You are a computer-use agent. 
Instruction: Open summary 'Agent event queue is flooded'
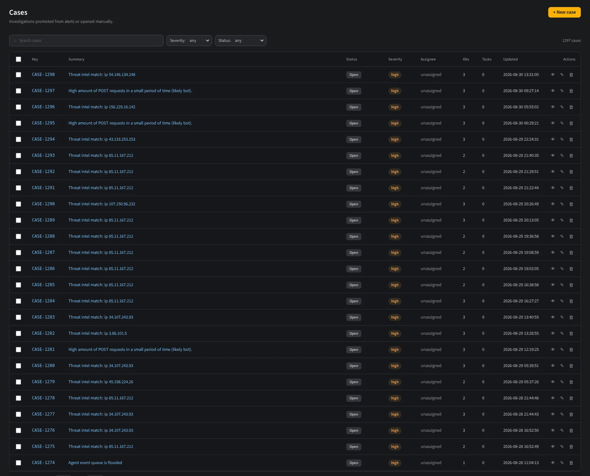point(95,463)
